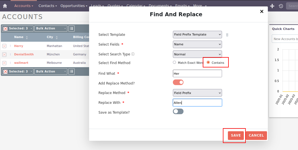Click into the Find What text field
Viewport: 298px width, 150px height.
197,74
